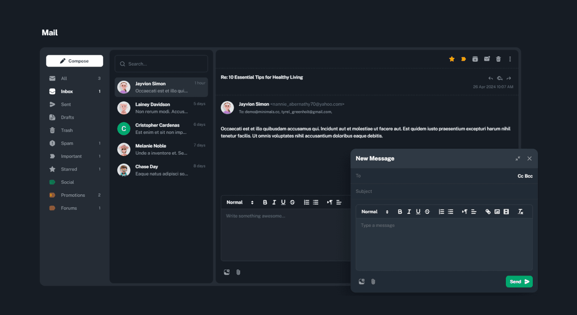
Task: Toggle strikethrough in the reply editor
Action: coord(292,202)
